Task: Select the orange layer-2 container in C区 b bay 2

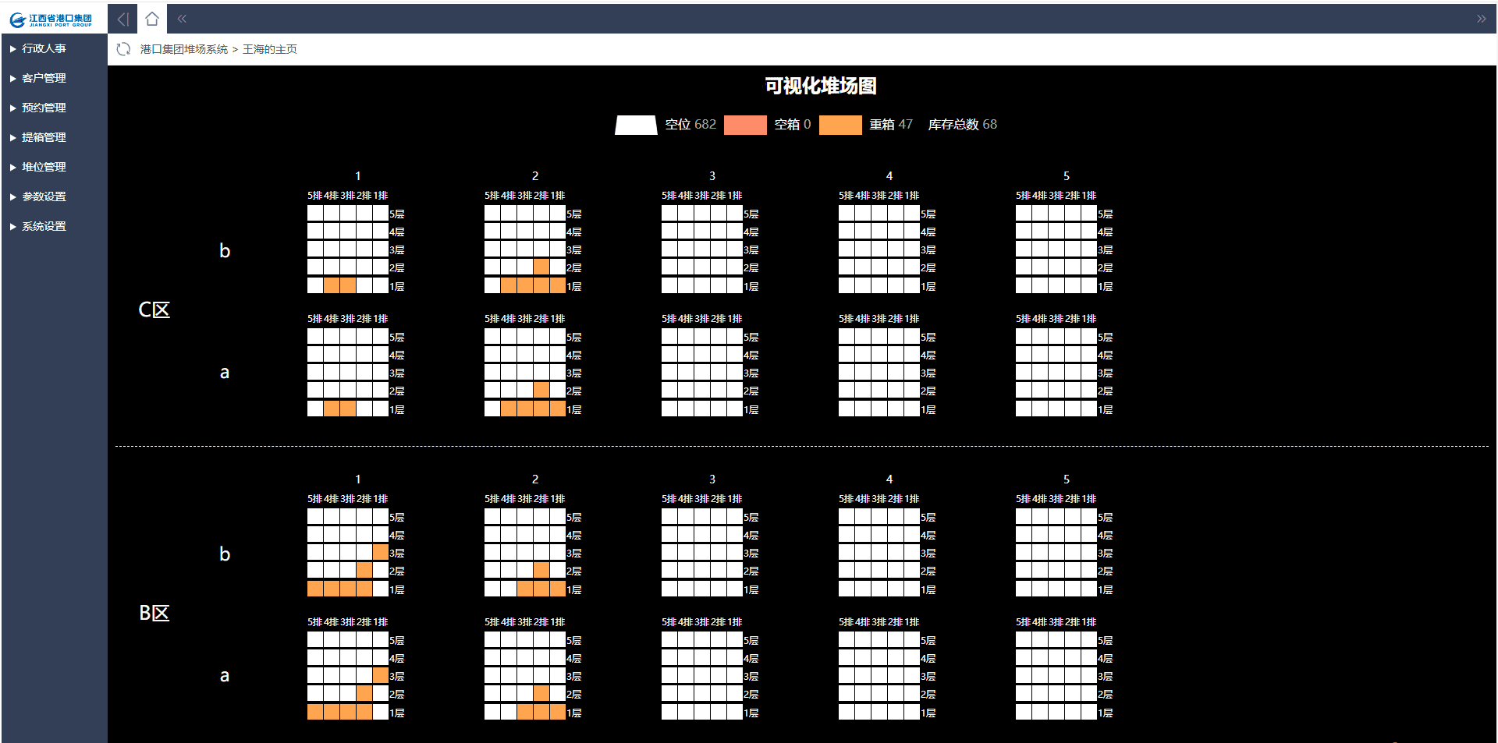Action: click(x=541, y=267)
